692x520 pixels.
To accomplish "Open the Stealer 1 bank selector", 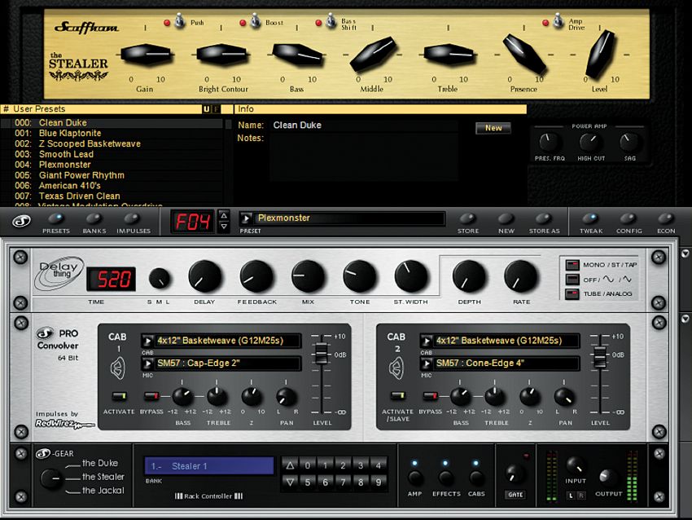I will (x=209, y=466).
